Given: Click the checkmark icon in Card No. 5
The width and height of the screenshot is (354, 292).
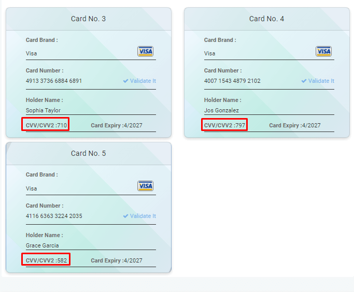Looking at the screenshot, I should click(x=125, y=216).
